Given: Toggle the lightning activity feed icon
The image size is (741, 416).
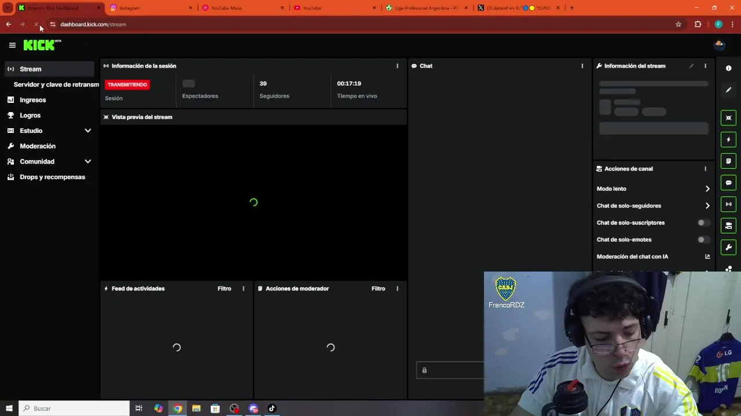Looking at the screenshot, I should [x=728, y=139].
